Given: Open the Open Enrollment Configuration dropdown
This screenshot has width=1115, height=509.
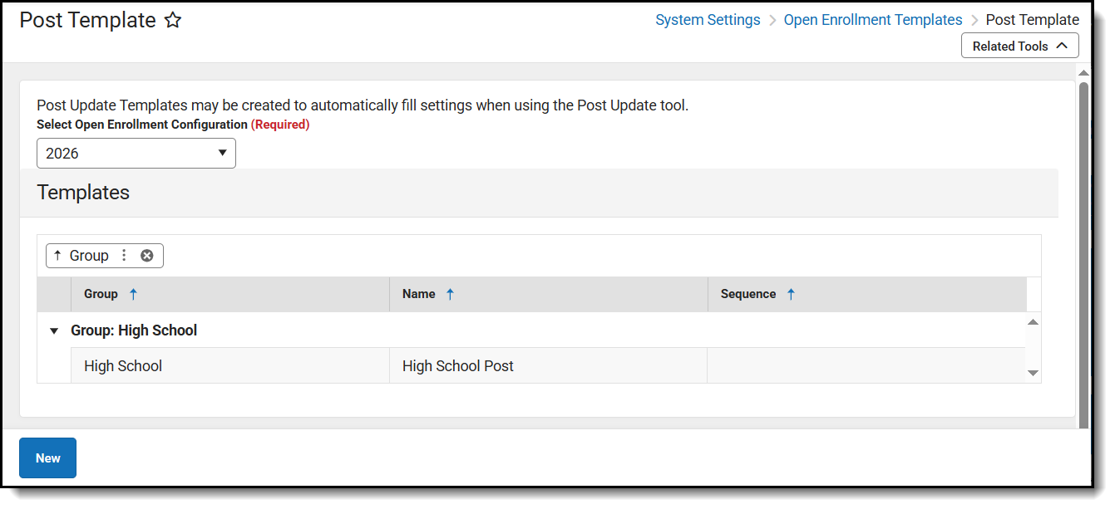Looking at the screenshot, I should tap(136, 154).
